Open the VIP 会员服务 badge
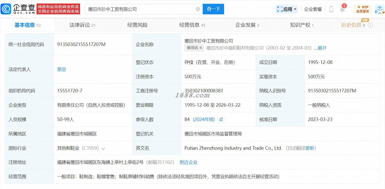Screen dimensions: 385x189 tap(363, 9)
